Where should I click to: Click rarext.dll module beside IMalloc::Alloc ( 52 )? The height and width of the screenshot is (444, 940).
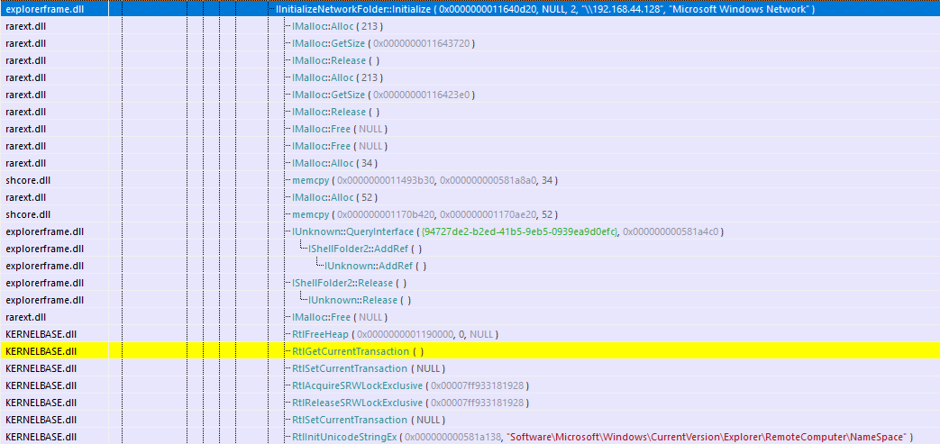[x=25, y=197]
